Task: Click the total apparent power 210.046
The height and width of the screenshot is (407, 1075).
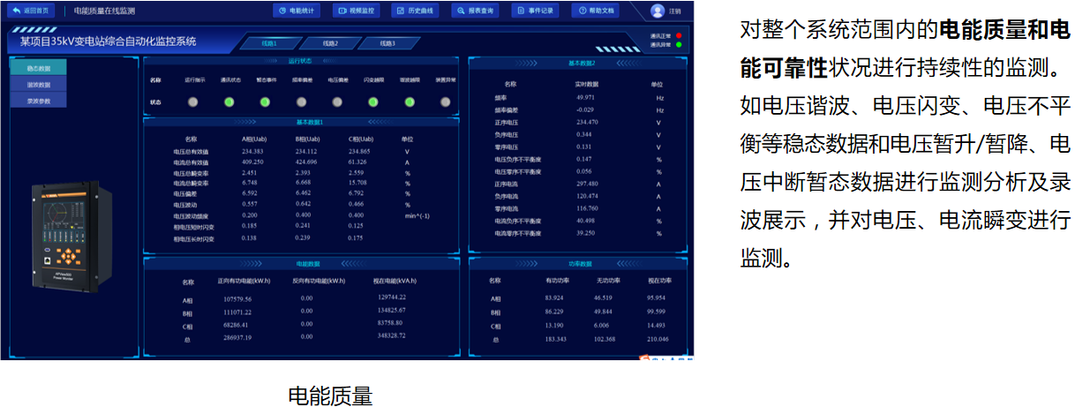Action: coord(657,340)
